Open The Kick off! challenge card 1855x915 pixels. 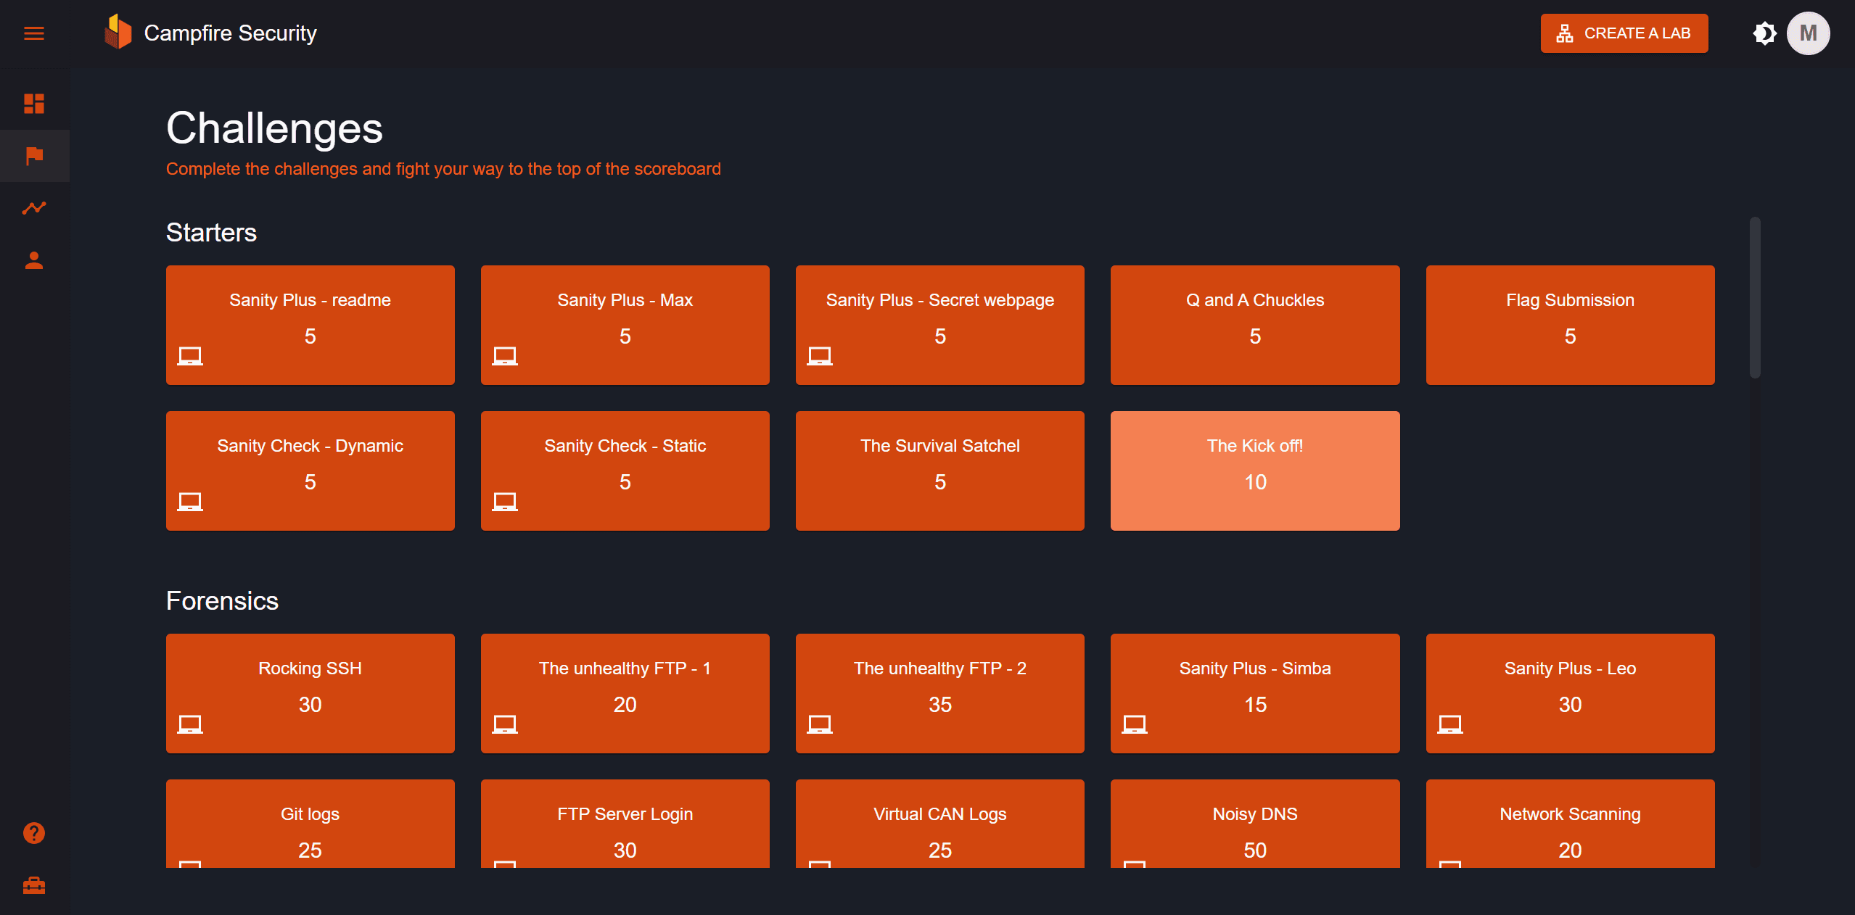pos(1254,470)
